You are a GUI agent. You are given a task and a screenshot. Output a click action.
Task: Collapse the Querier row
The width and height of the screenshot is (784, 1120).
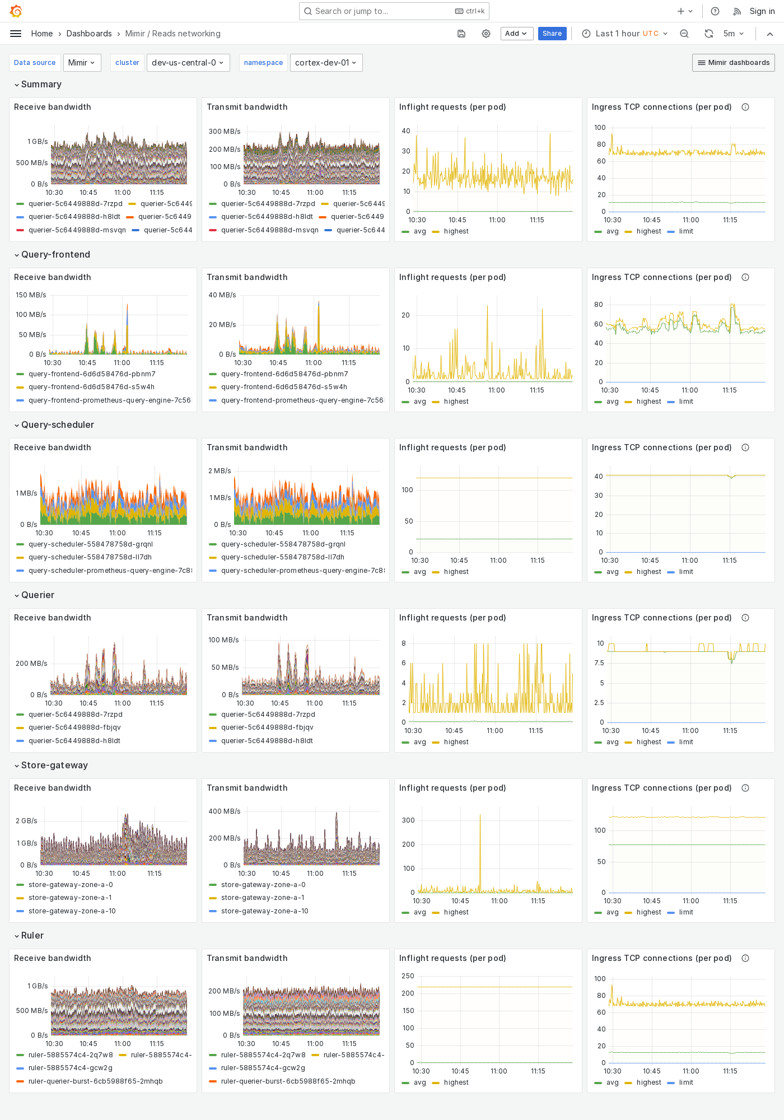[35, 595]
